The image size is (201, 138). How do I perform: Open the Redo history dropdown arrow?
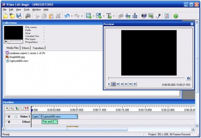click(x=82, y=16)
